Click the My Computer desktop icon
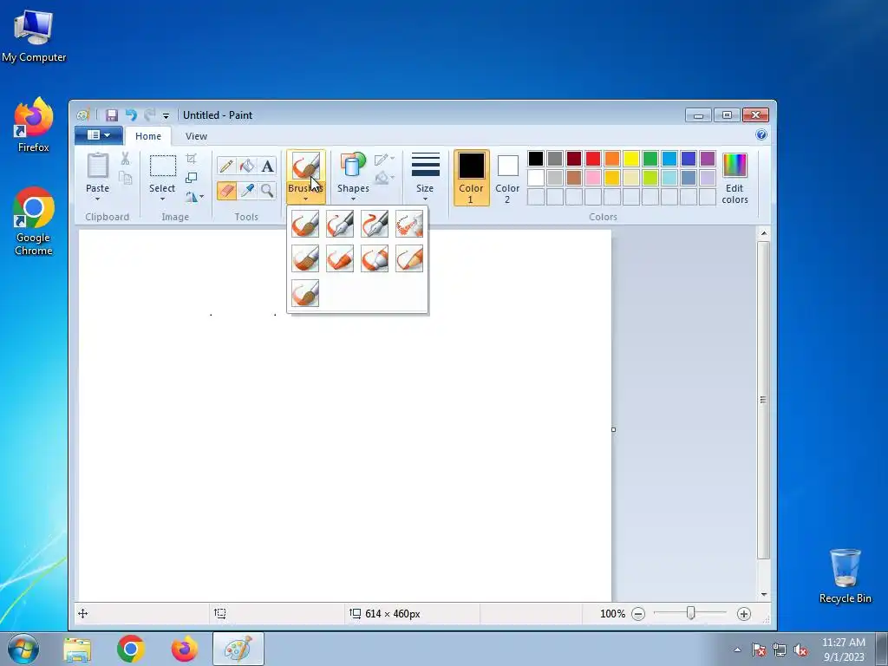Viewport: 888px width, 666px height. point(34,35)
